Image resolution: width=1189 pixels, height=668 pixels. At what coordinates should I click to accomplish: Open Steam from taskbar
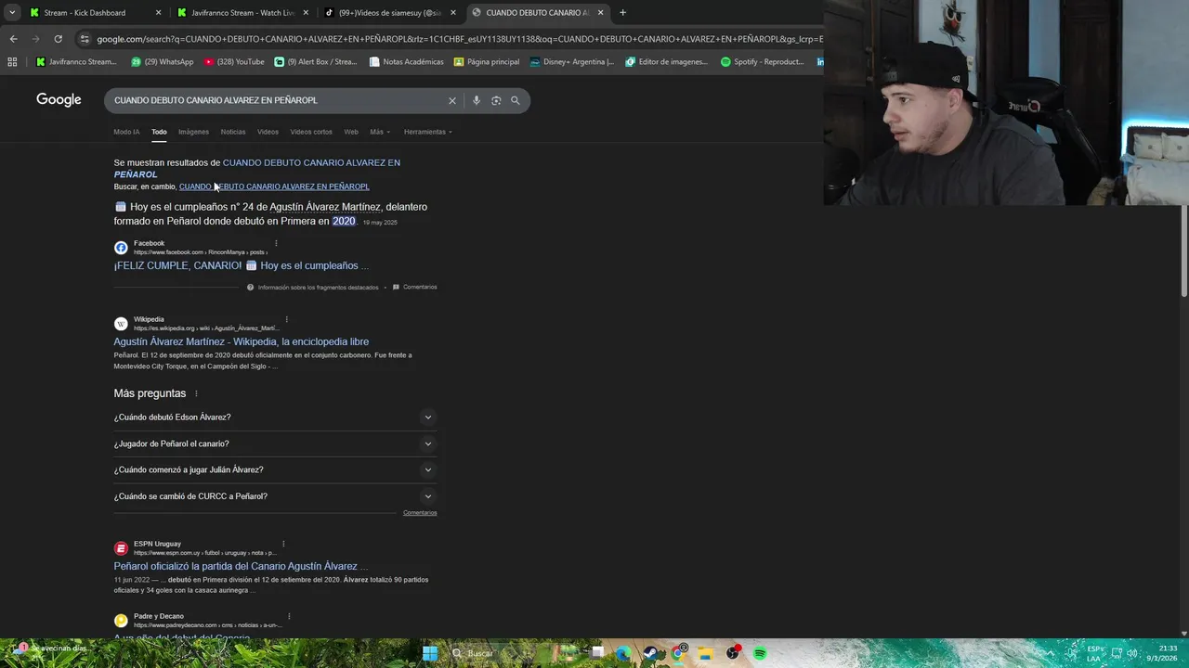[651, 653]
